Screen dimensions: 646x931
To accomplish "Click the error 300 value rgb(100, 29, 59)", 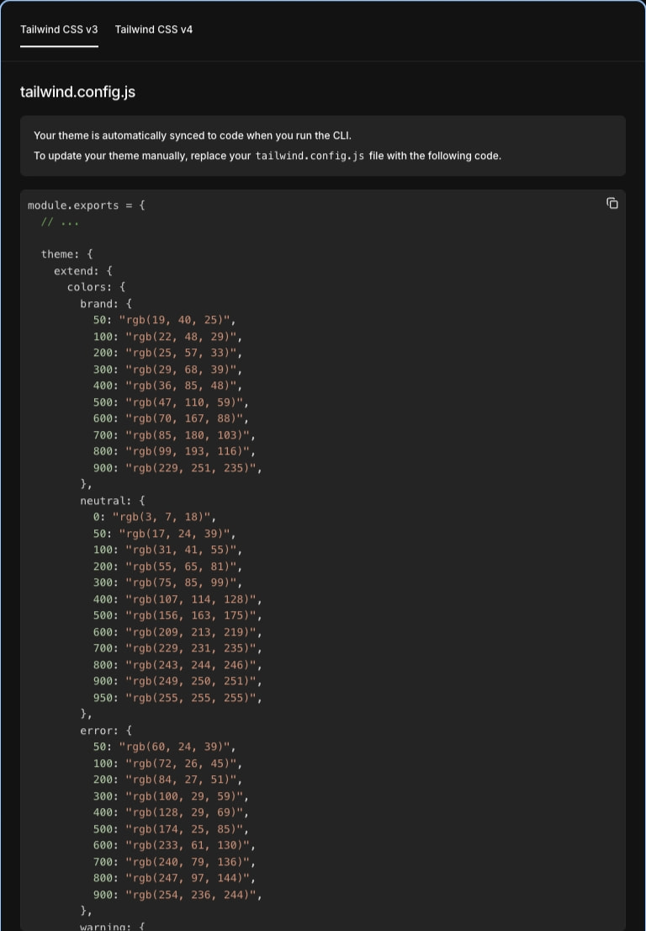I will click(x=184, y=795).
